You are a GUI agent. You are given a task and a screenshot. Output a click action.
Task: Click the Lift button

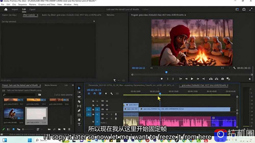tap(211, 79)
